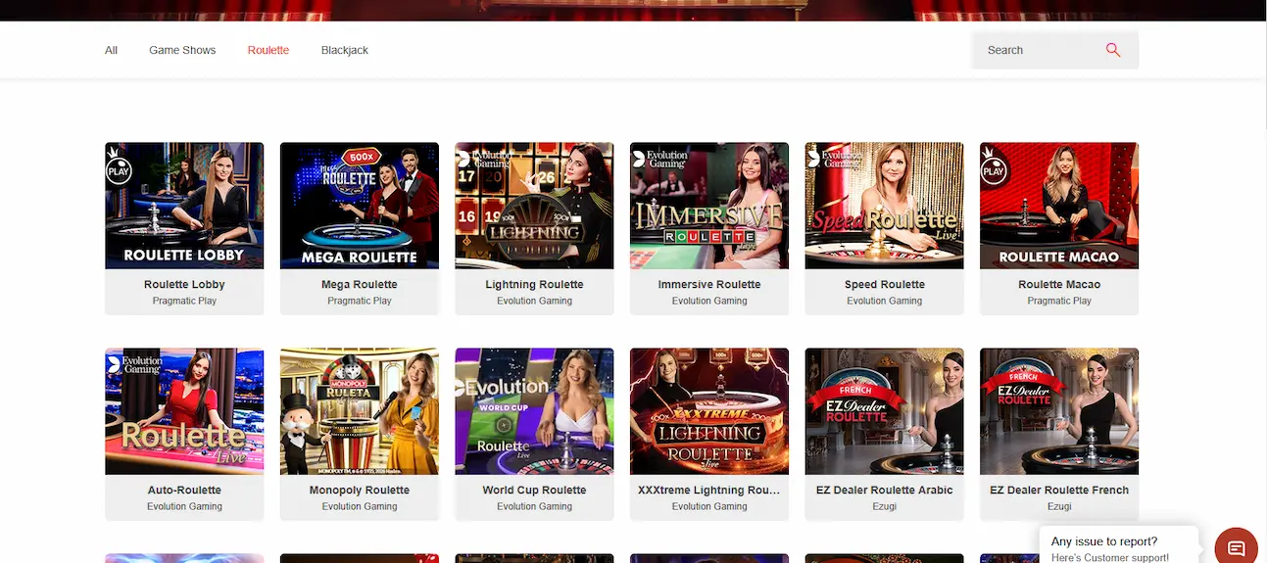Image resolution: width=1267 pixels, height=563 pixels.
Task: Click the Play badge on Roulette Macao
Action: pos(993,170)
